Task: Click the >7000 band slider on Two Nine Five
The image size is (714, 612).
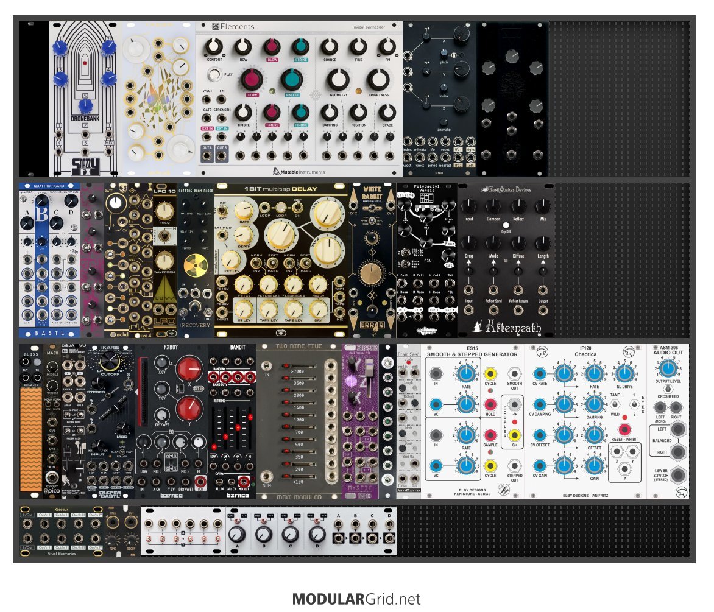Action: click(299, 365)
